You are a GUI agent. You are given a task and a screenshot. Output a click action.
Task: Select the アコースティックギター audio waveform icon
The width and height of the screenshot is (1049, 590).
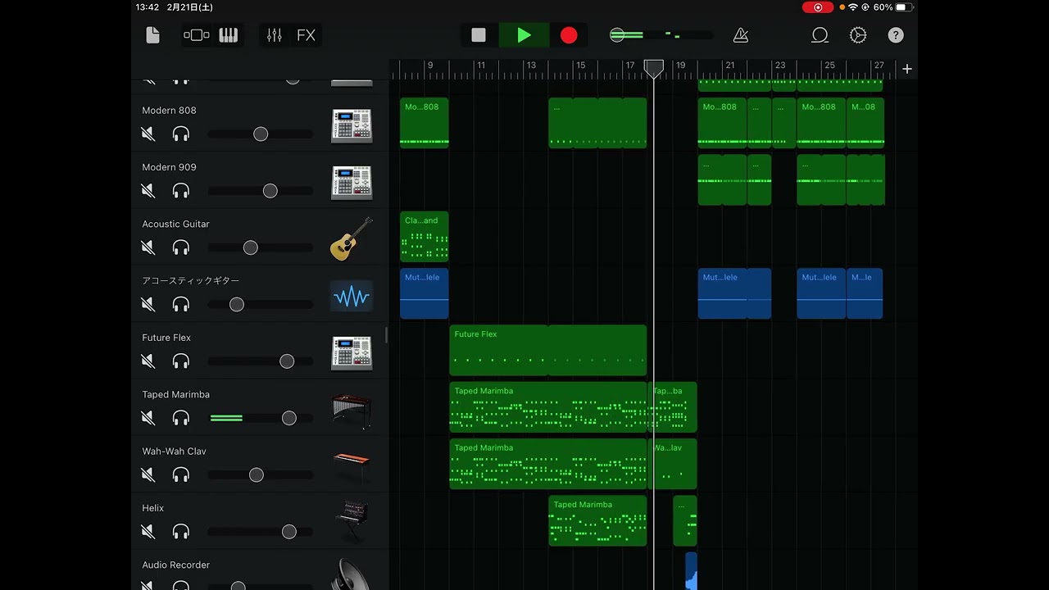coord(352,296)
